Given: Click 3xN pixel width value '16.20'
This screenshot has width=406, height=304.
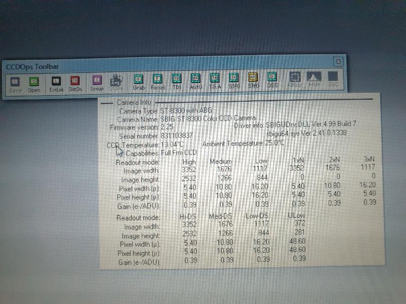Looking at the screenshot, I should pos(367,184).
